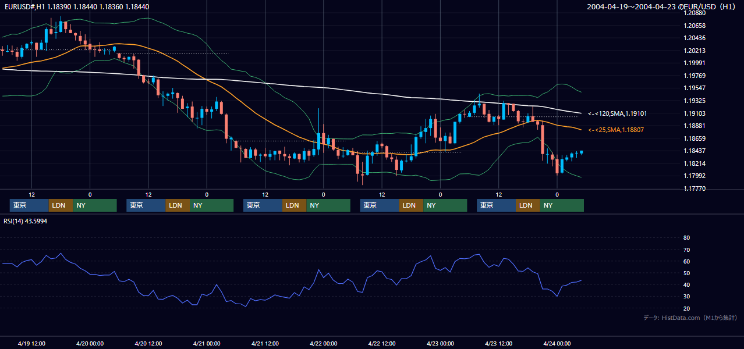Viewport: 744px width, 349px height.
Task: Click RSI level 50 on axis
Action: click(x=686, y=273)
